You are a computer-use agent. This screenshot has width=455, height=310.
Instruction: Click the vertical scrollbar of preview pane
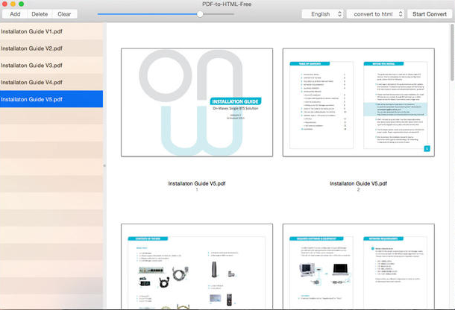pyautogui.click(x=452, y=52)
